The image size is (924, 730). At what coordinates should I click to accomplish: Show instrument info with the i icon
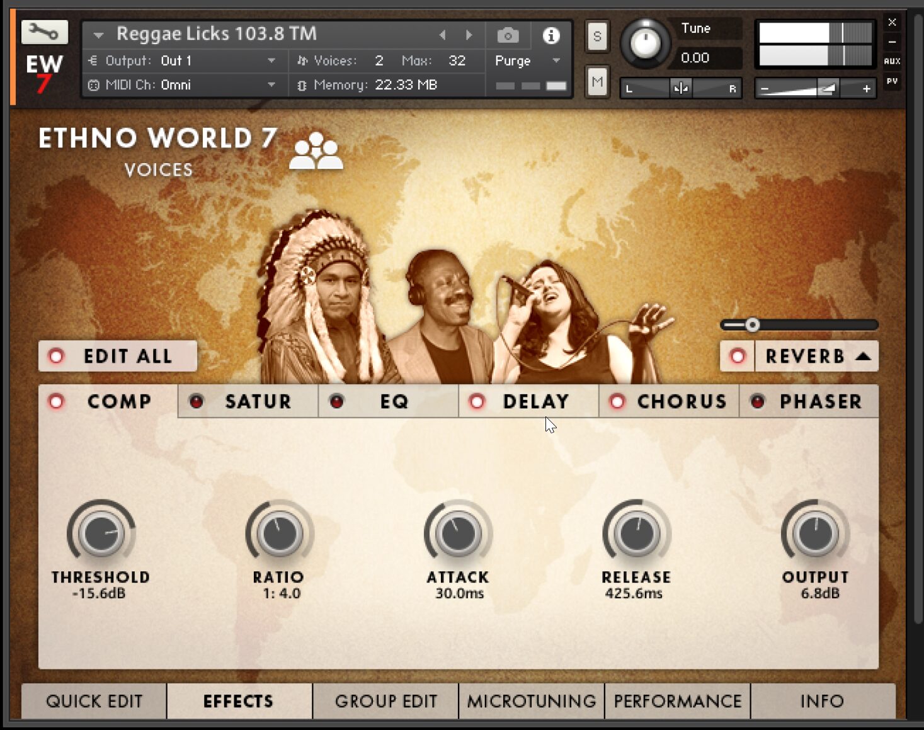[x=551, y=36]
